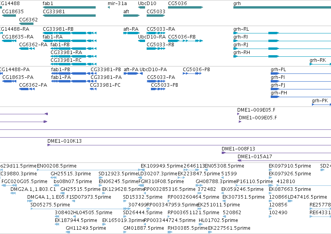Click the CG33981-PA protein label
Viewport: 331px width, 234px height.
[106, 77]
